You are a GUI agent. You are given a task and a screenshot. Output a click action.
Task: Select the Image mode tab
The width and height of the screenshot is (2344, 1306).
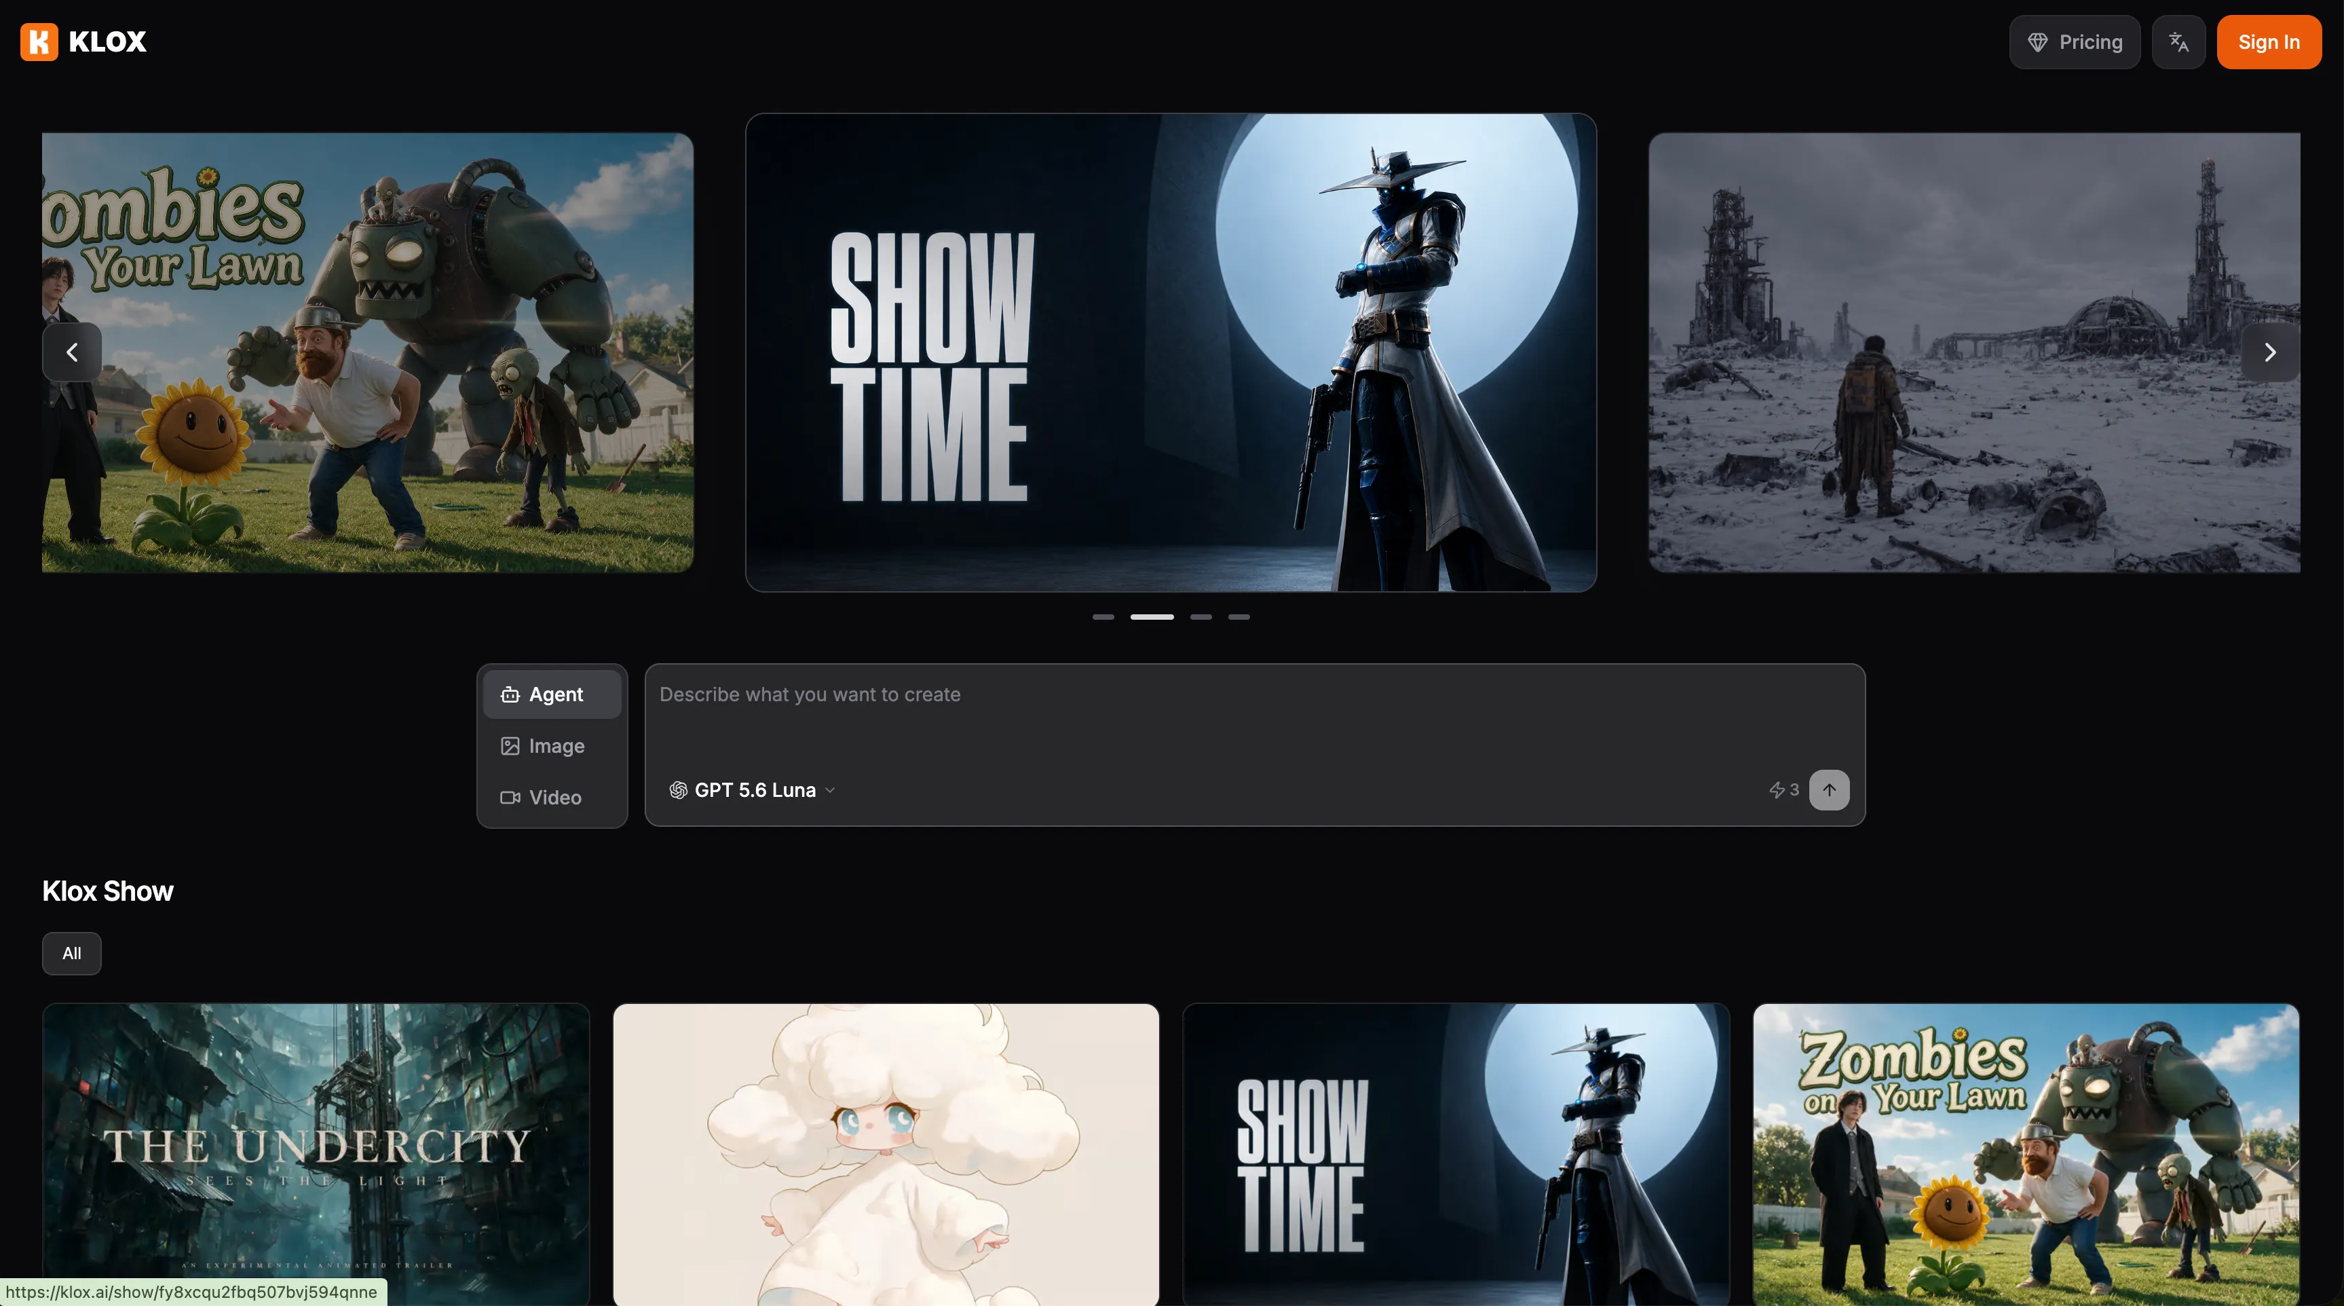pyautogui.click(x=552, y=746)
